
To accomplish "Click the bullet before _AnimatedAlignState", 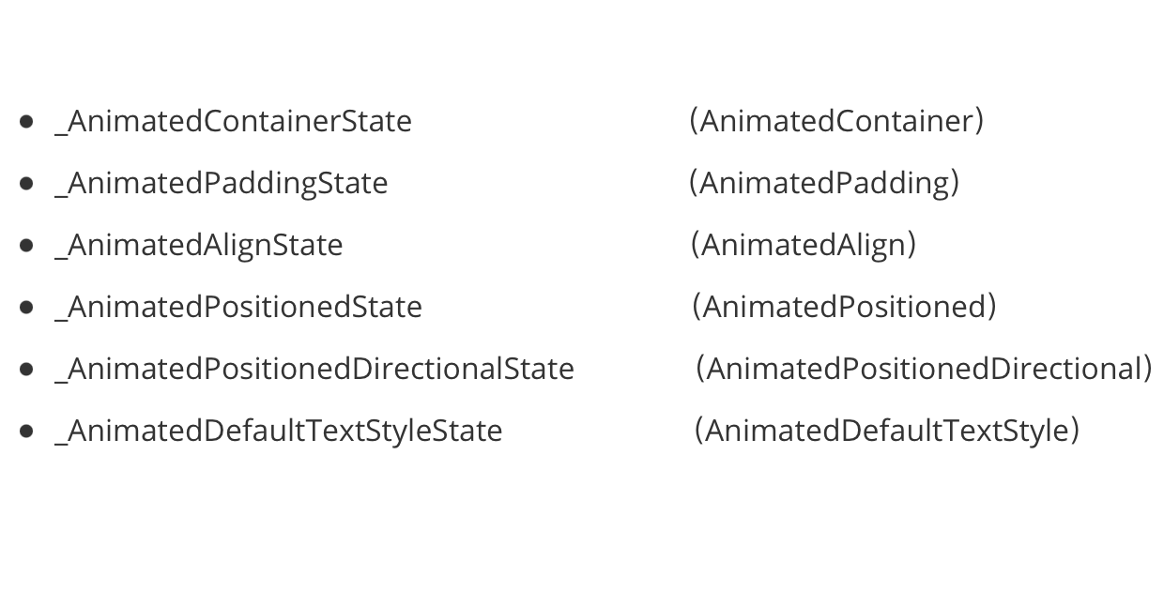I will click(26, 245).
